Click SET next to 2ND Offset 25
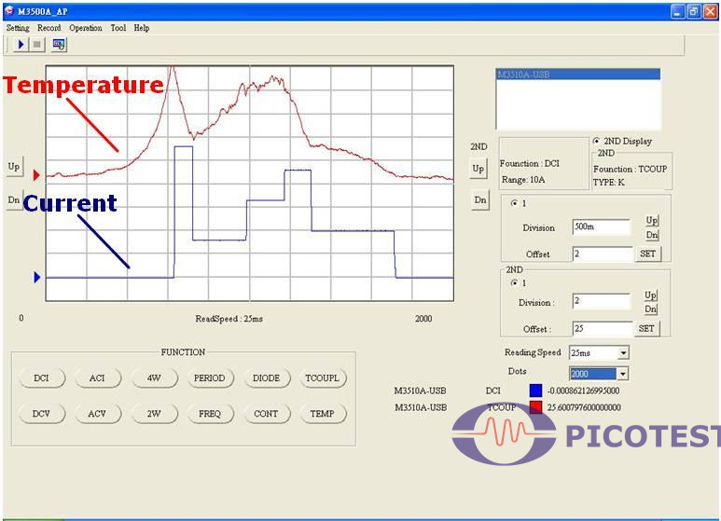721x521 pixels. click(x=646, y=328)
